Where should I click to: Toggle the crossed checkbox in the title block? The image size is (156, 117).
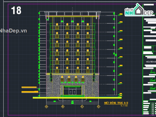tap(153, 110)
